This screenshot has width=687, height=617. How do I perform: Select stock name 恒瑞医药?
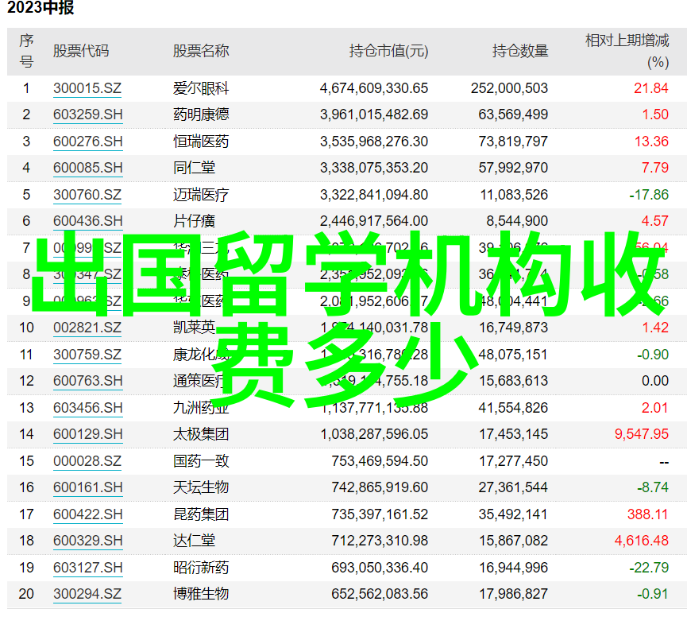click(x=201, y=142)
